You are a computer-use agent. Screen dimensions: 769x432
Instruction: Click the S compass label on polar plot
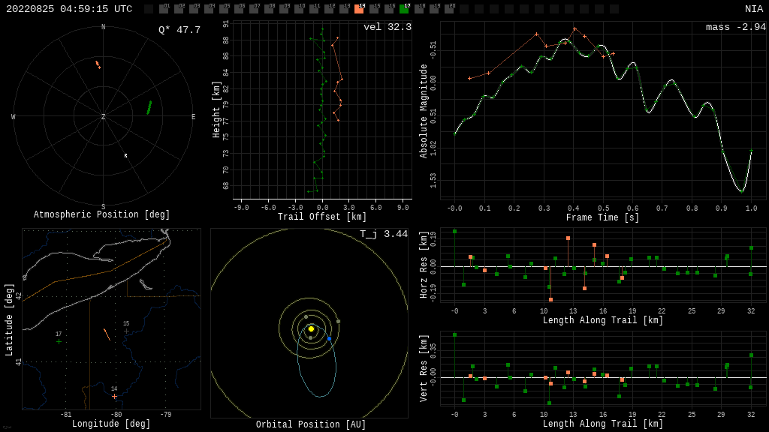103,207
